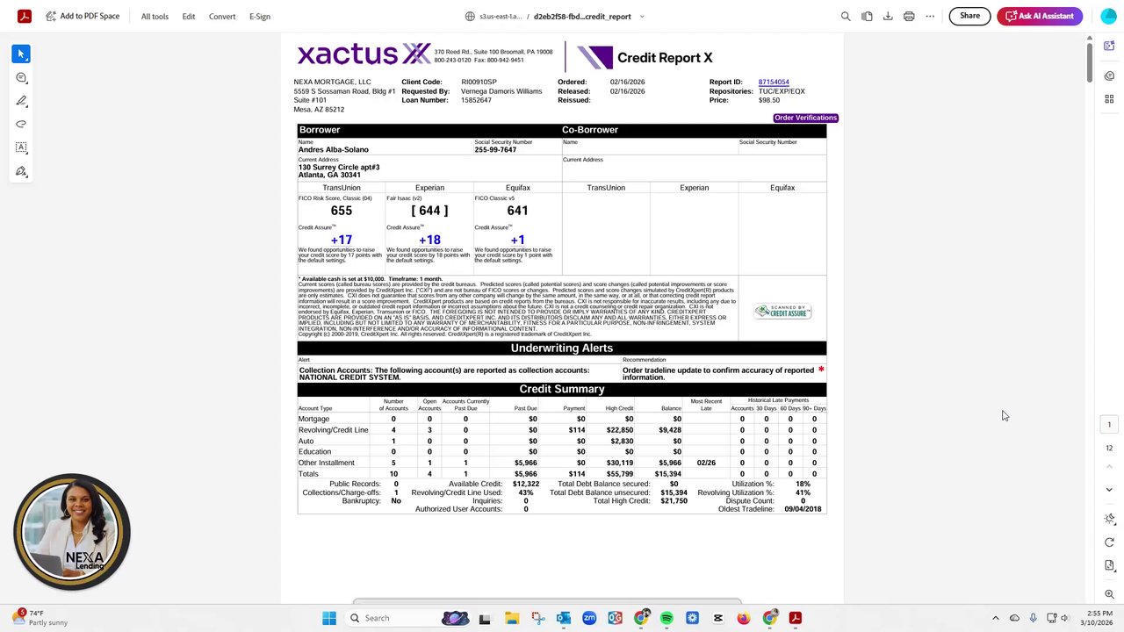
Task: Open Spotify from the taskbar
Action: click(666, 618)
